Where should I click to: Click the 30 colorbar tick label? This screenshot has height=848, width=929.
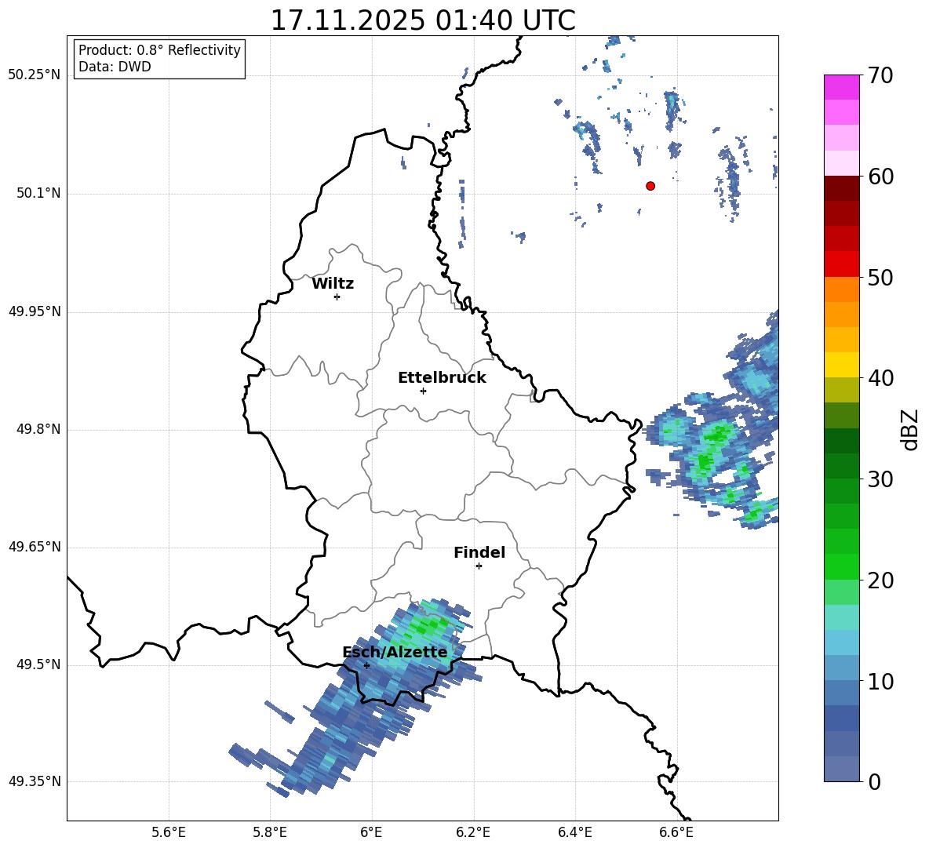pyautogui.click(x=880, y=479)
